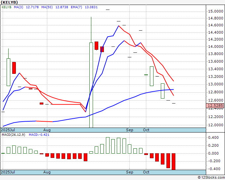
Task: Click the 14.6000 price axis label
Action: 216,25
